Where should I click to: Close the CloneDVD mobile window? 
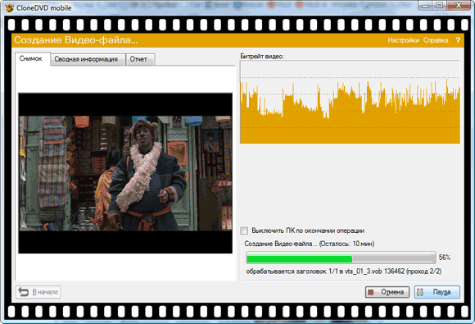[459, 6]
